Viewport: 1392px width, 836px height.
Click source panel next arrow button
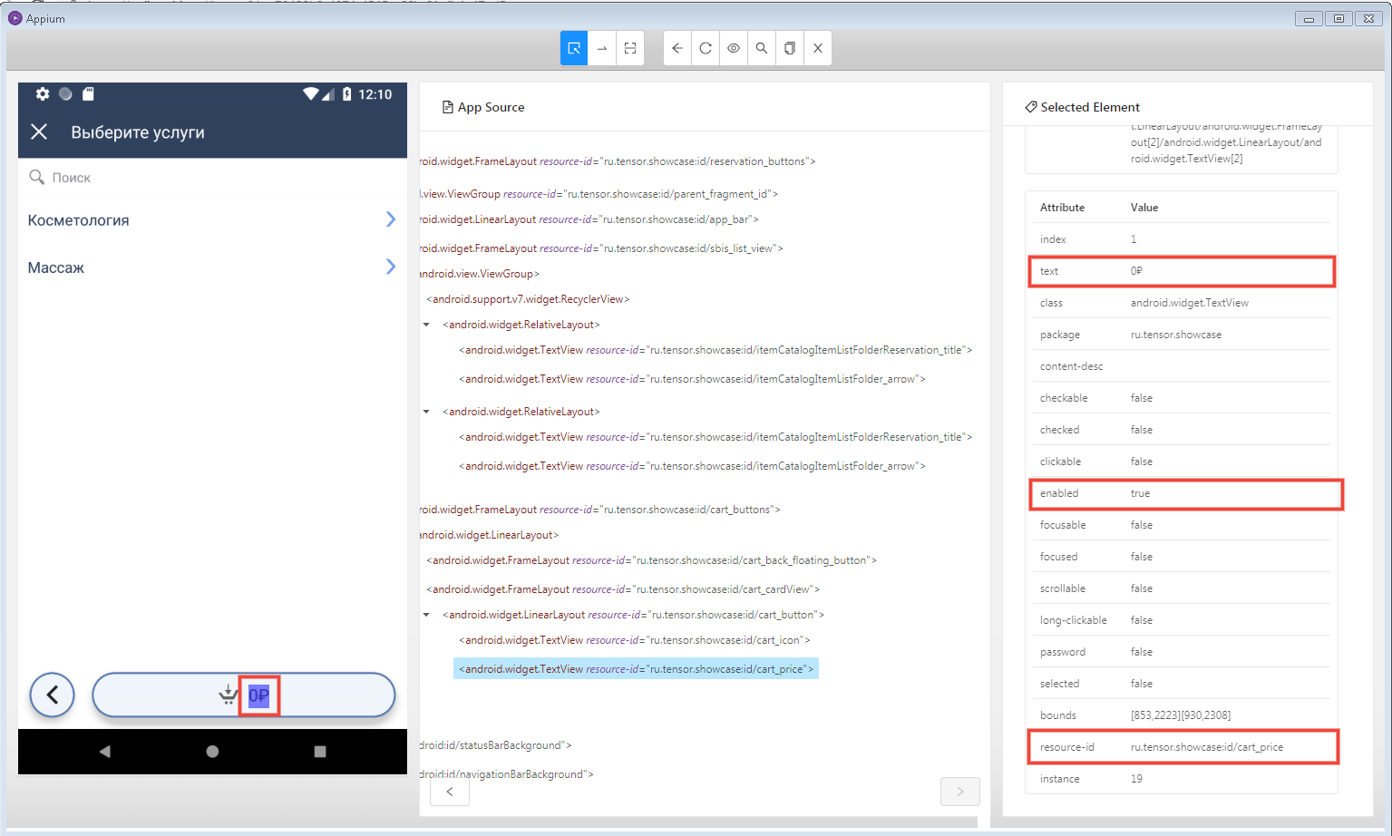coord(960,792)
